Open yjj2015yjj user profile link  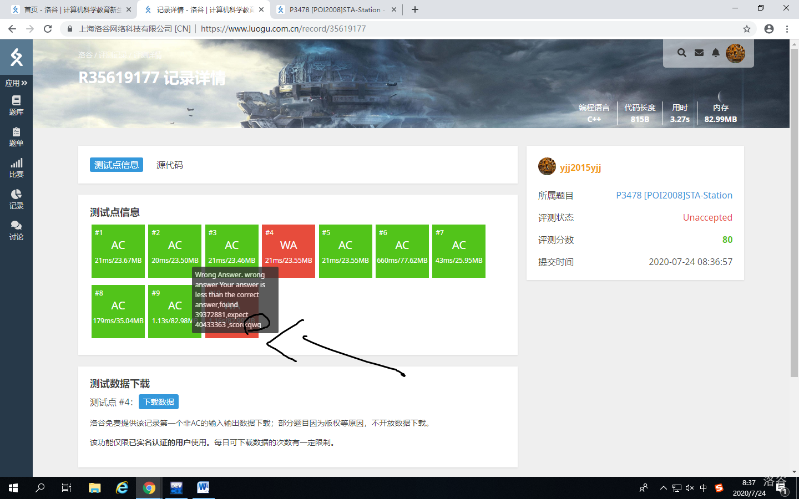(580, 167)
